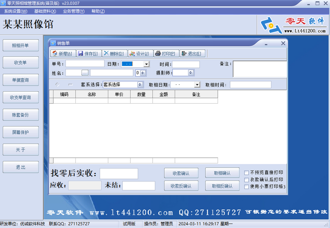Screen dimensions: 330x228
Task: Click the 姓名 short input field
Action: tap(73, 73)
